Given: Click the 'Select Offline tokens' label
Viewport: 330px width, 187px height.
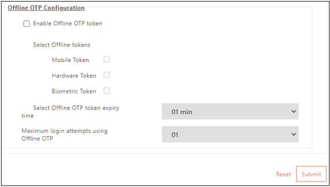Looking at the screenshot, I should pos(61,45).
